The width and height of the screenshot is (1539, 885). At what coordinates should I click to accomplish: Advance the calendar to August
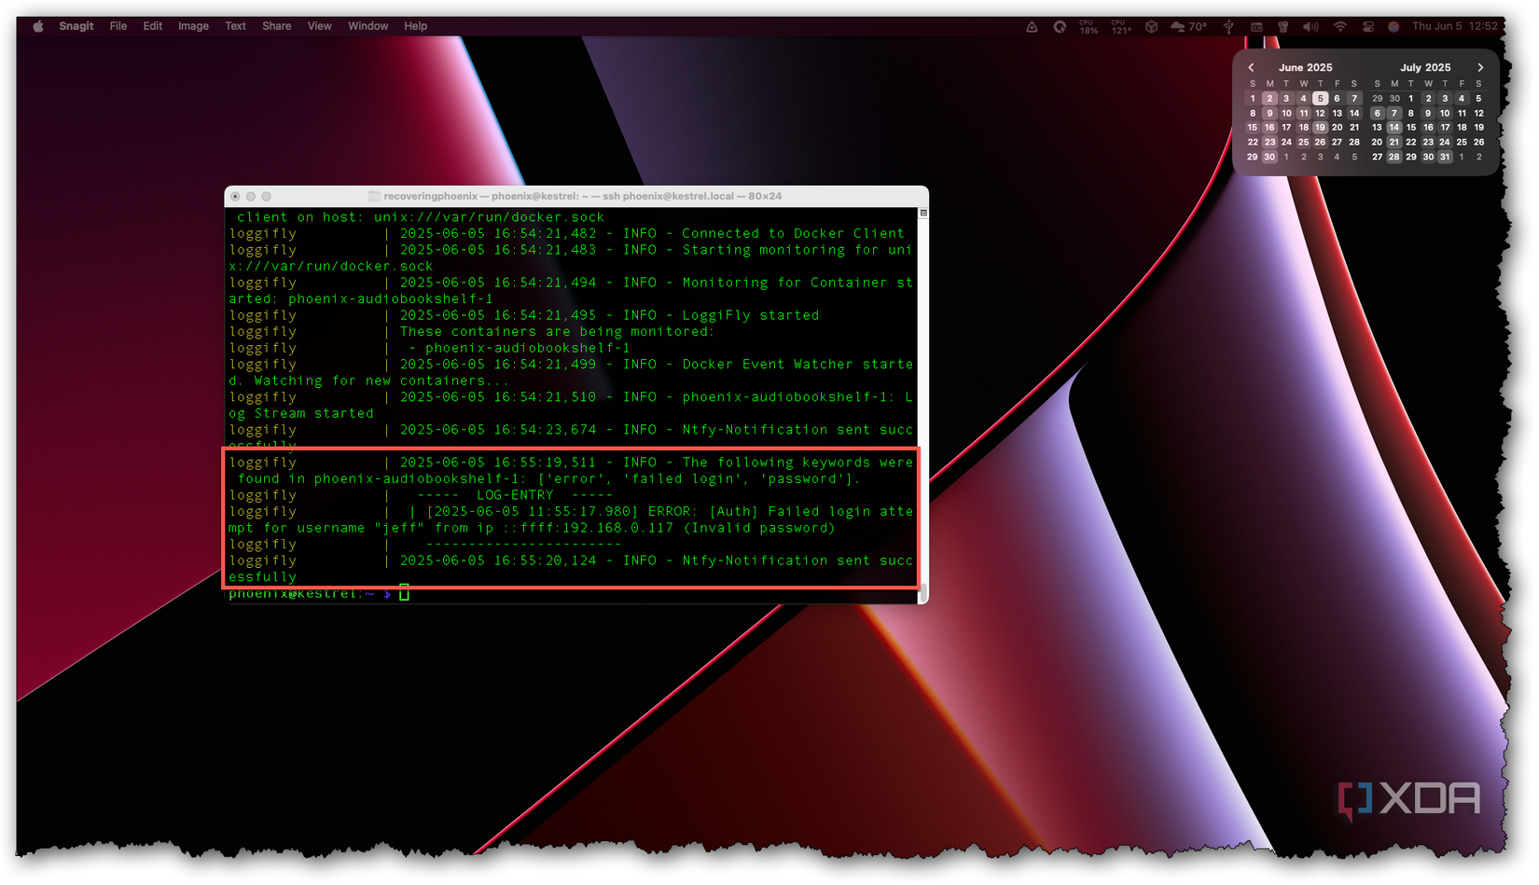1480,67
